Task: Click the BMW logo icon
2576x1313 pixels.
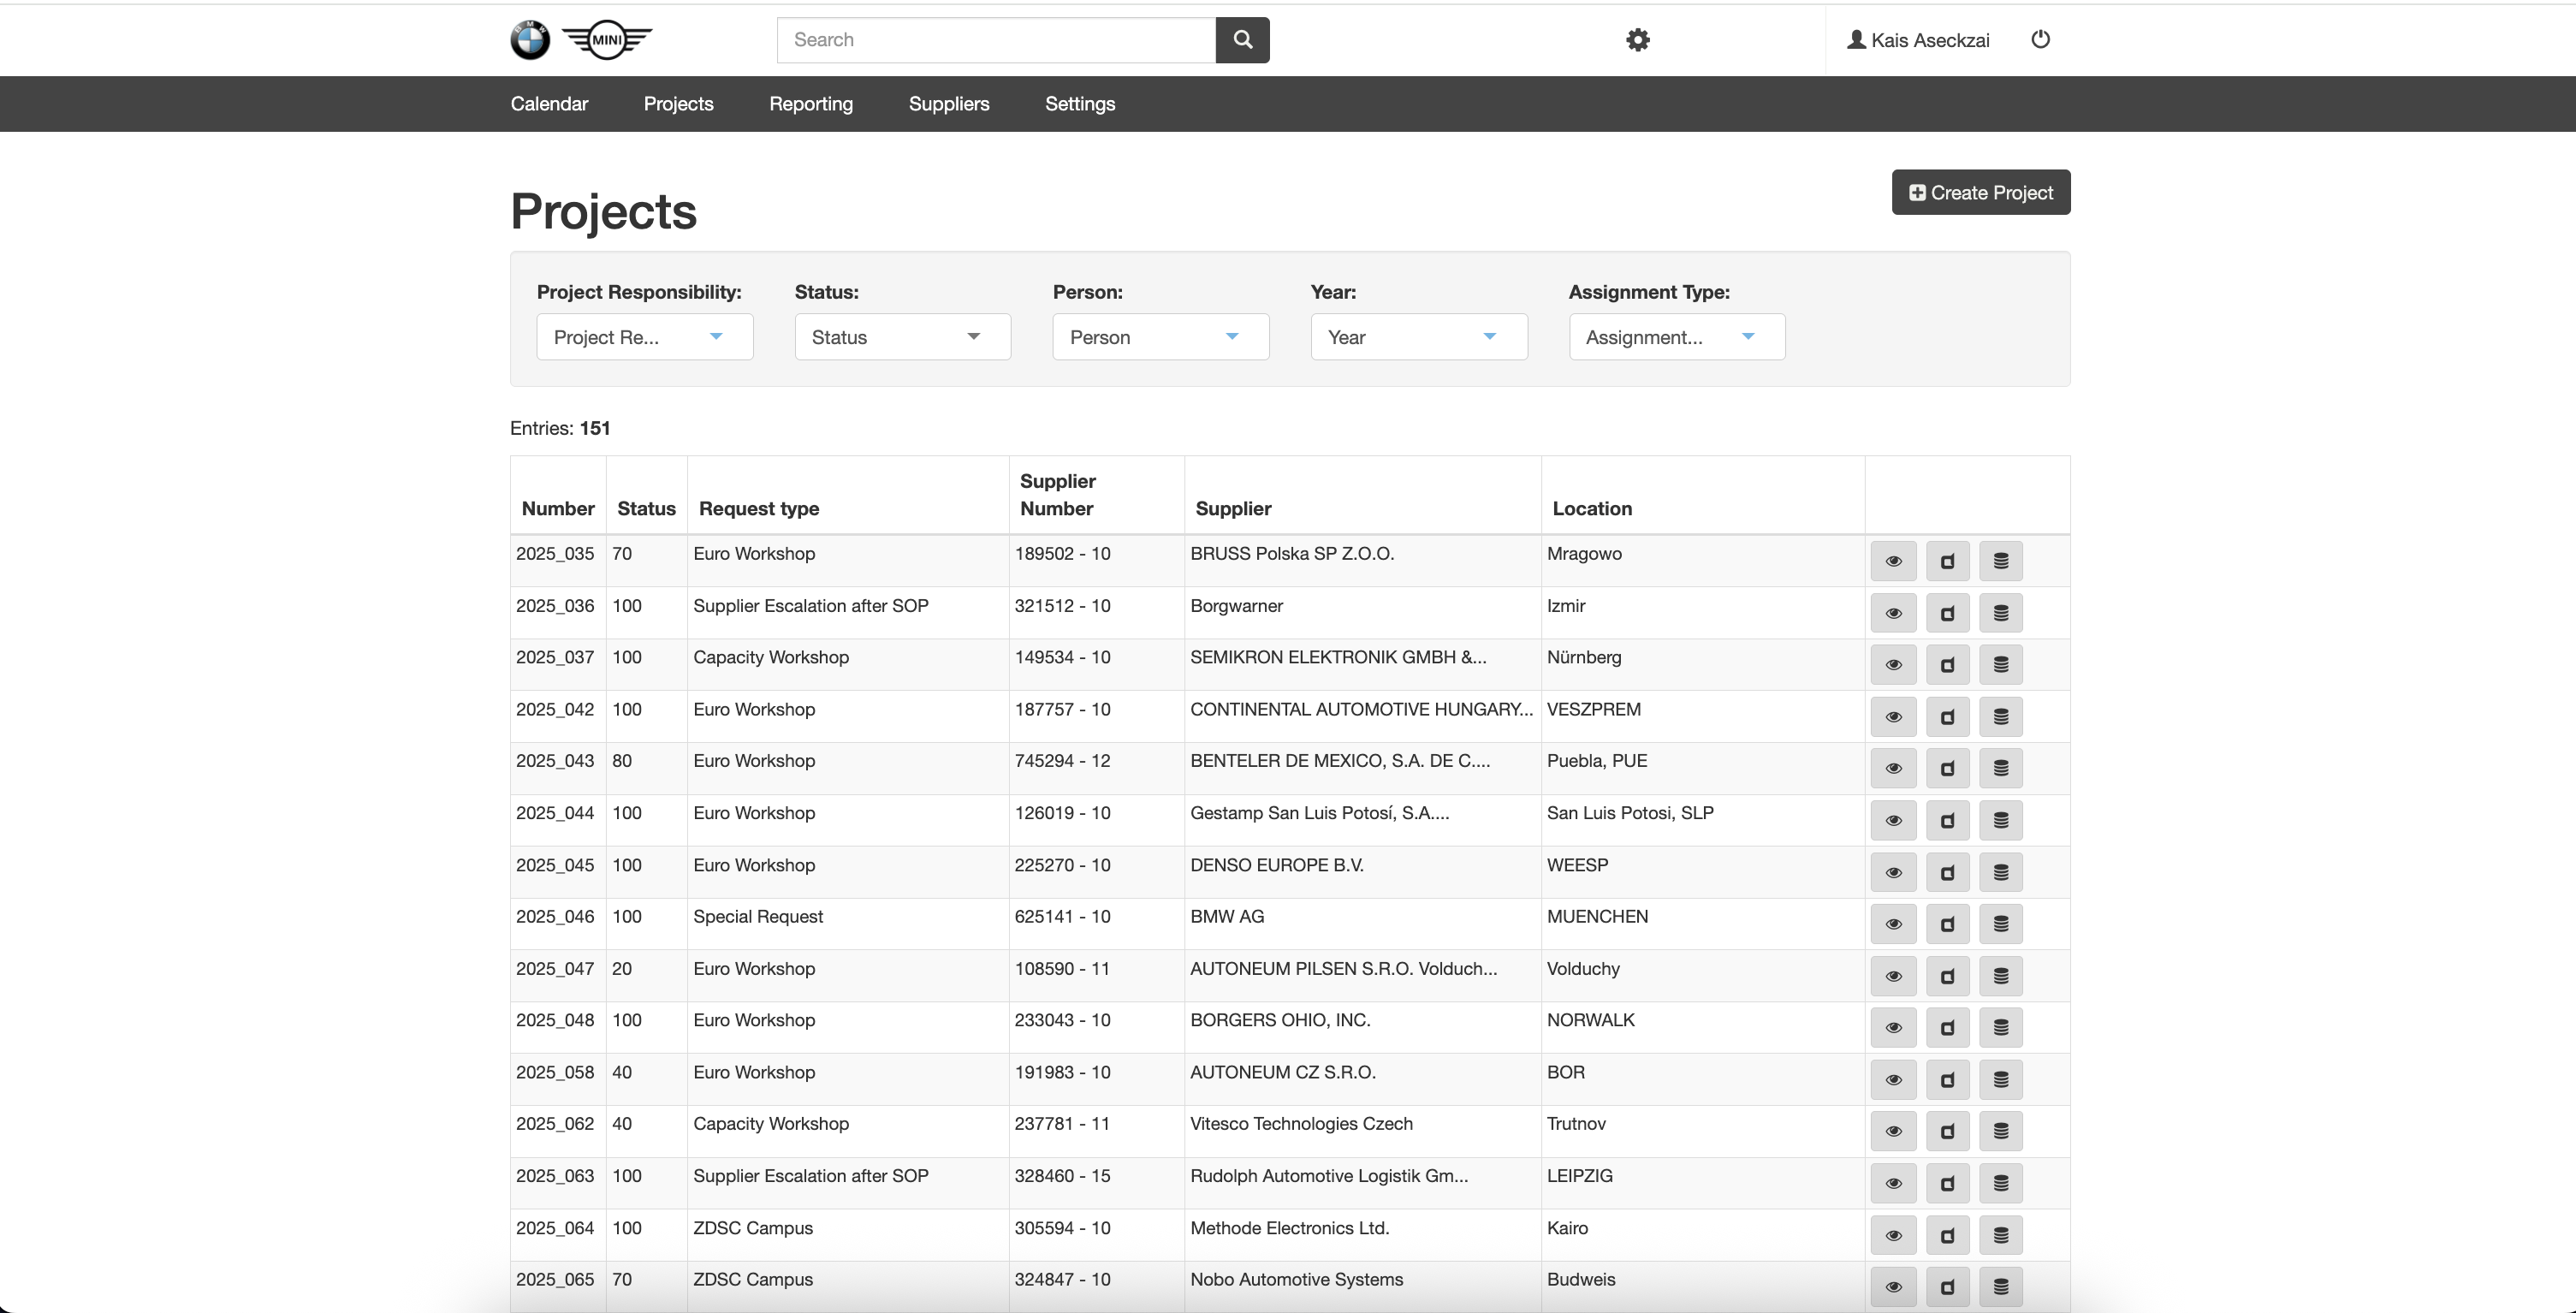Action: point(530,40)
